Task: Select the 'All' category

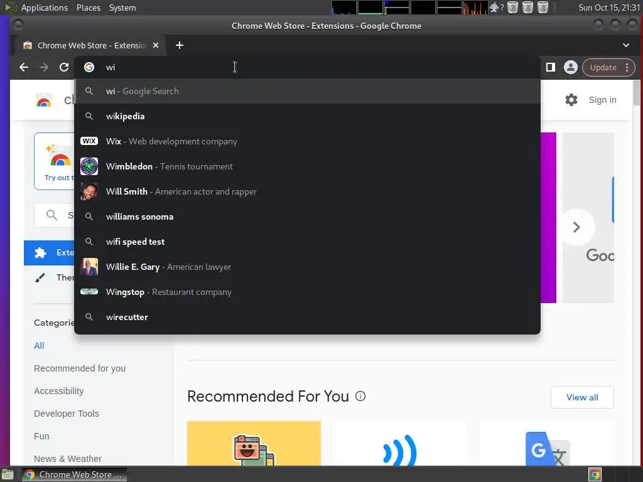Action: pyautogui.click(x=39, y=346)
